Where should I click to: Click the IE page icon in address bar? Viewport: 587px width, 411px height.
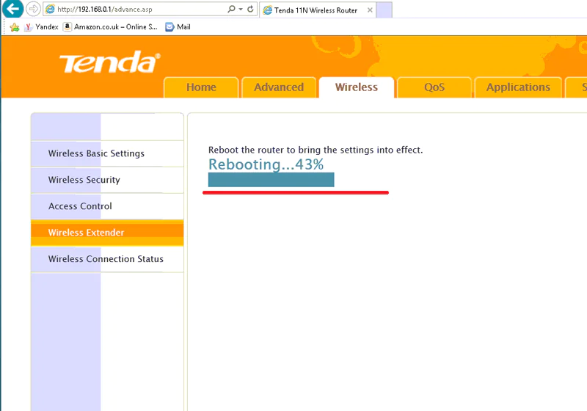coord(50,9)
